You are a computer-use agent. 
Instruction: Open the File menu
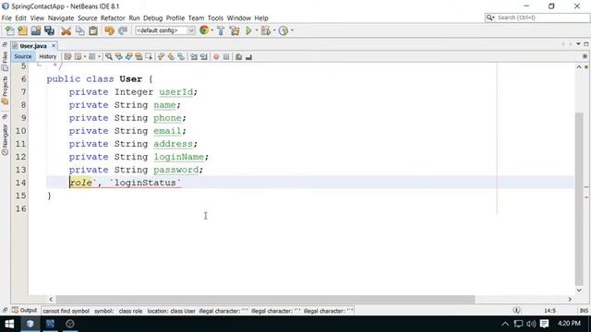tap(6, 18)
